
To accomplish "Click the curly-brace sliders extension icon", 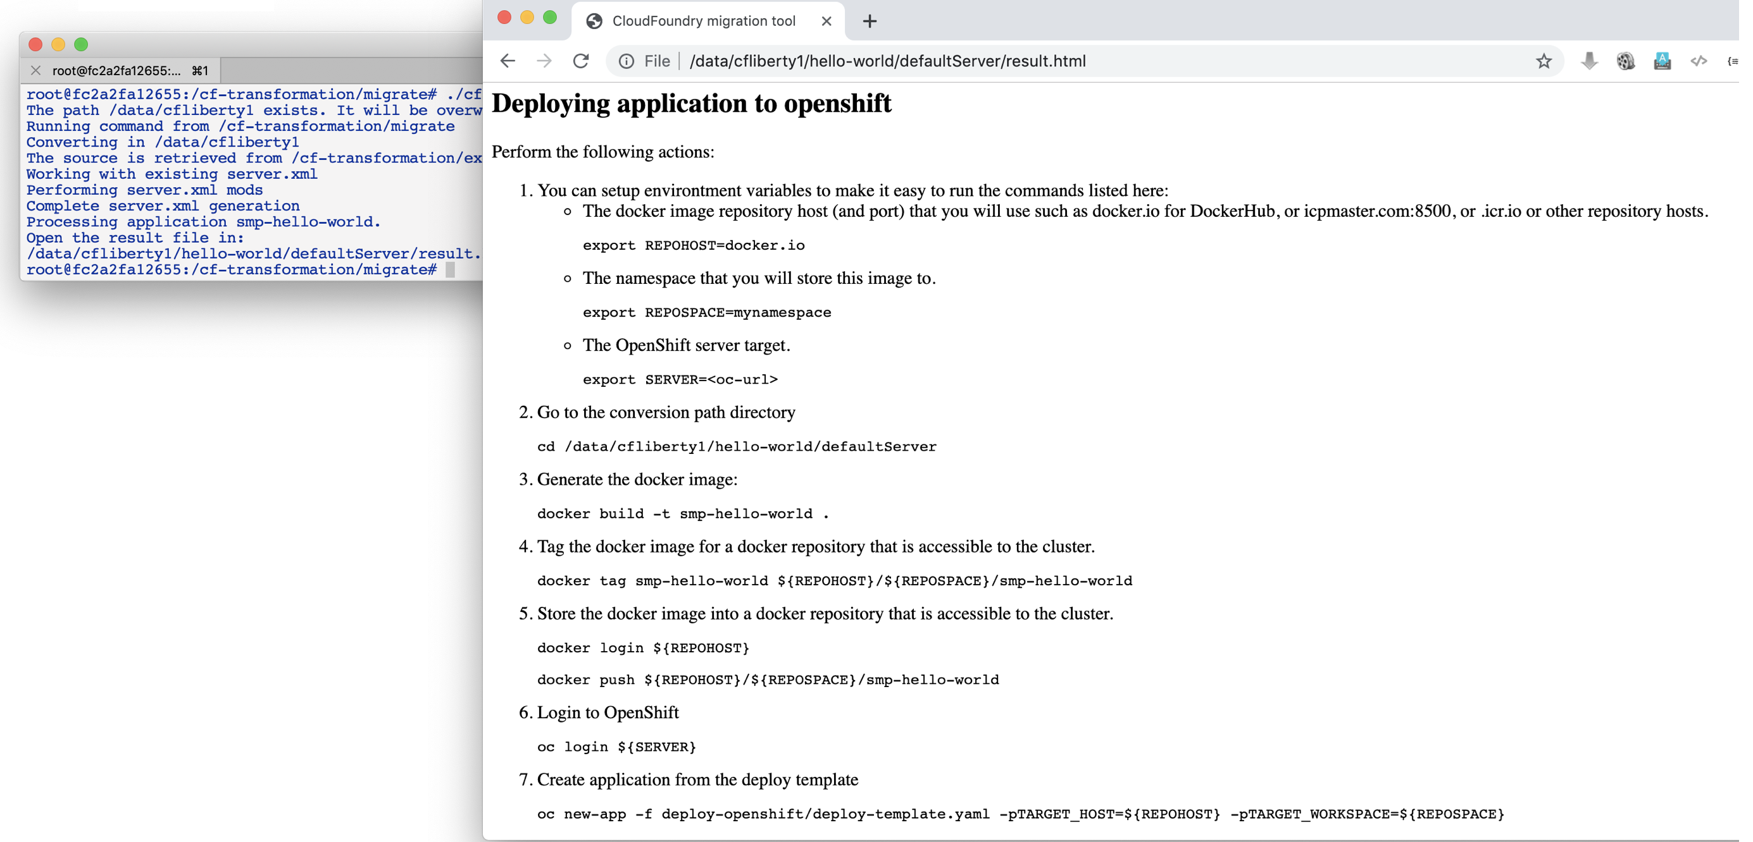I will pyautogui.click(x=1733, y=61).
